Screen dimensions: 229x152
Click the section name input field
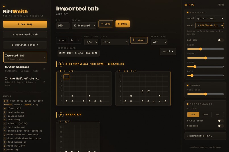click(x=78, y=53)
